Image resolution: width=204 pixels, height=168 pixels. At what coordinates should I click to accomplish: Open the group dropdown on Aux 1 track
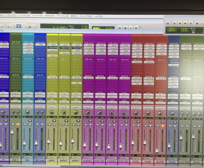(16, 107)
